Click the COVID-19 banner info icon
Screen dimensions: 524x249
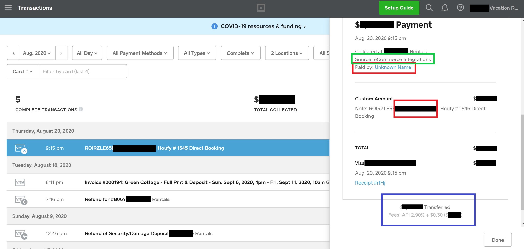[x=214, y=26]
